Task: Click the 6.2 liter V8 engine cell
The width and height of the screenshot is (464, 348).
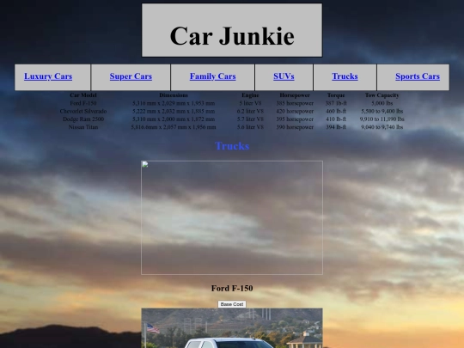Action: click(250, 111)
